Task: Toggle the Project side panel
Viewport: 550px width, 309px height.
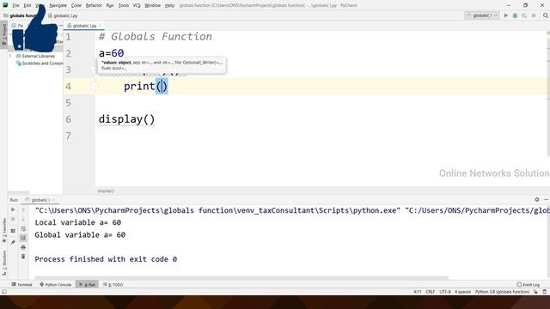Action: 4,34
